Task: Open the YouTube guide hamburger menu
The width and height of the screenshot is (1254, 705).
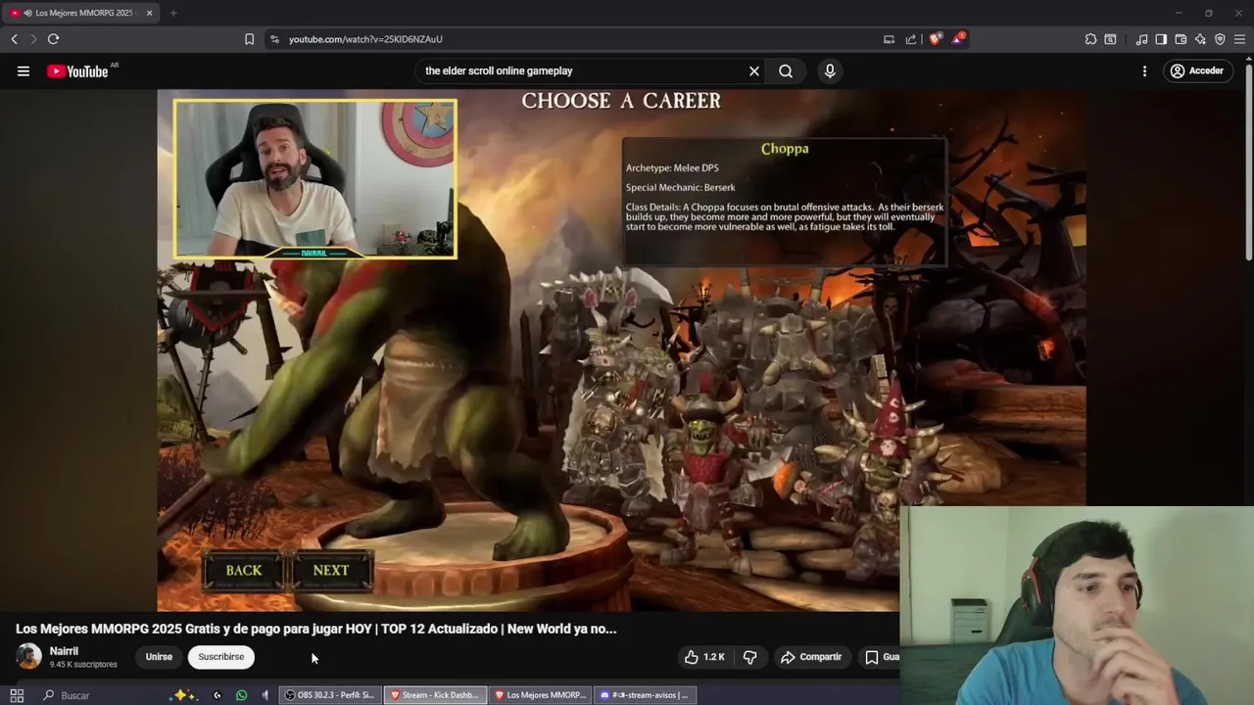Action: [24, 70]
